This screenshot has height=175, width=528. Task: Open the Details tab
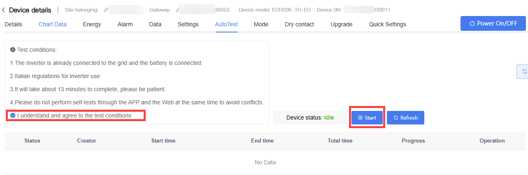(x=13, y=24)
